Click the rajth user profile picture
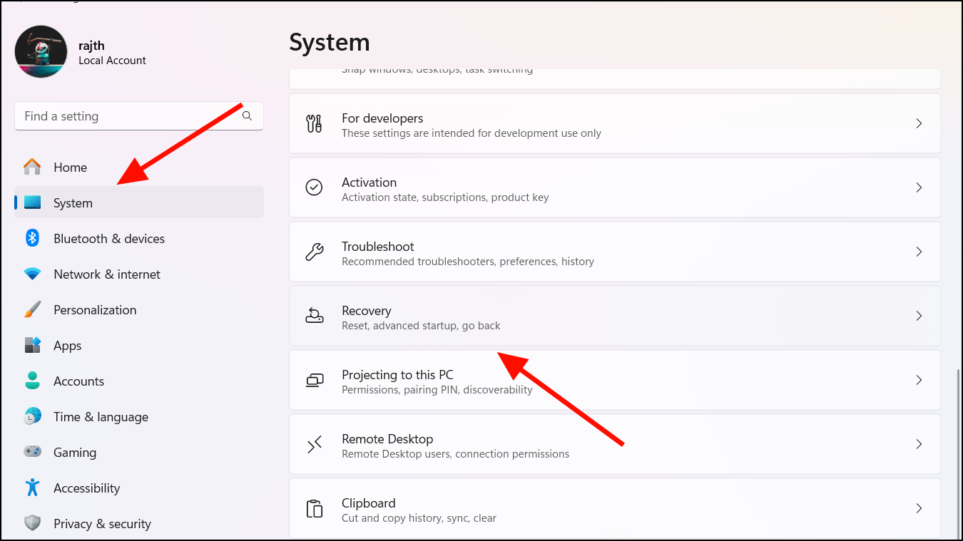Image resolution: width=963 pixels, height=541 pixels. (x=41, y=51)
